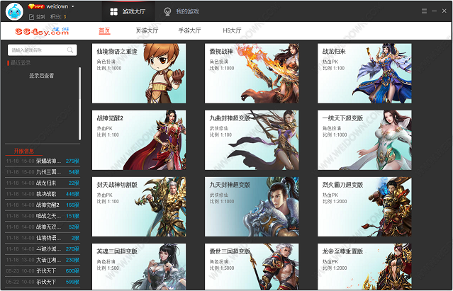453x291 pixels.
Task: Click the 签到 sign-in icon
Action: 31,17
